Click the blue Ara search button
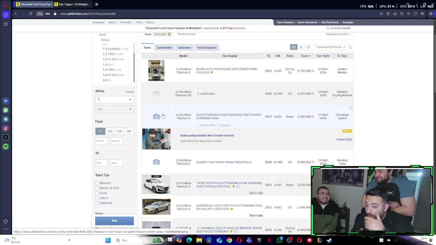 pos(114,221)
